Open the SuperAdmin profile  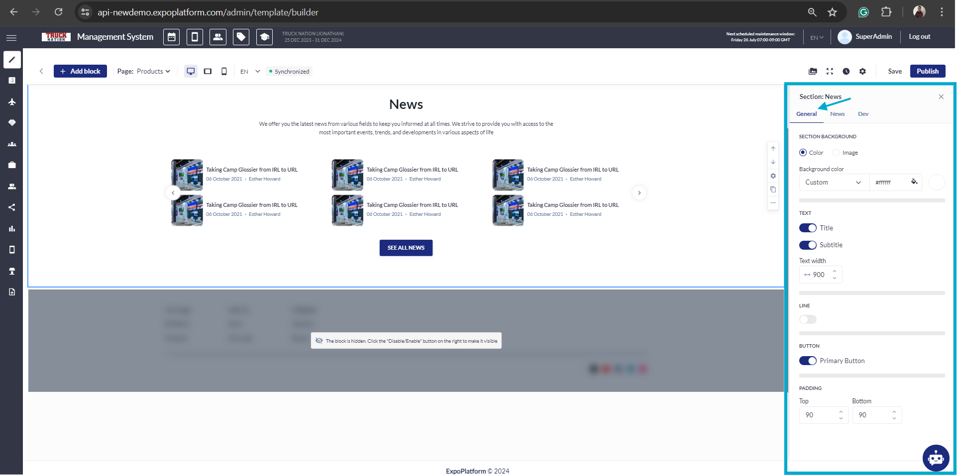865,37
